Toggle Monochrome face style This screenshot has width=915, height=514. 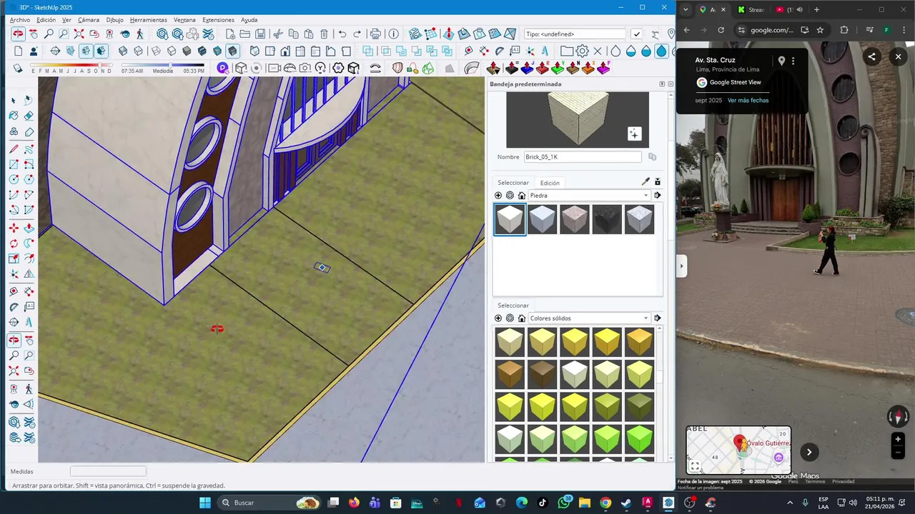(217, 51)
